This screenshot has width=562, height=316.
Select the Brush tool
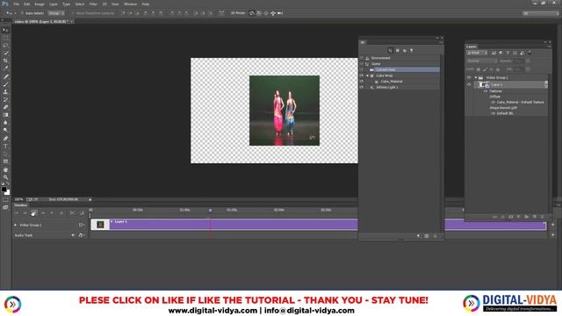tap(5, 84)
